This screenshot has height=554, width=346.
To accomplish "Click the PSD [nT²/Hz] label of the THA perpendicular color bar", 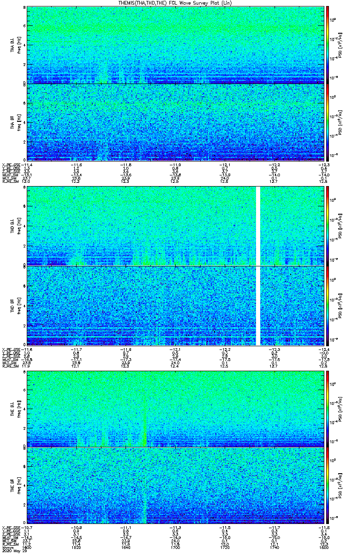I will click(341, 45).
